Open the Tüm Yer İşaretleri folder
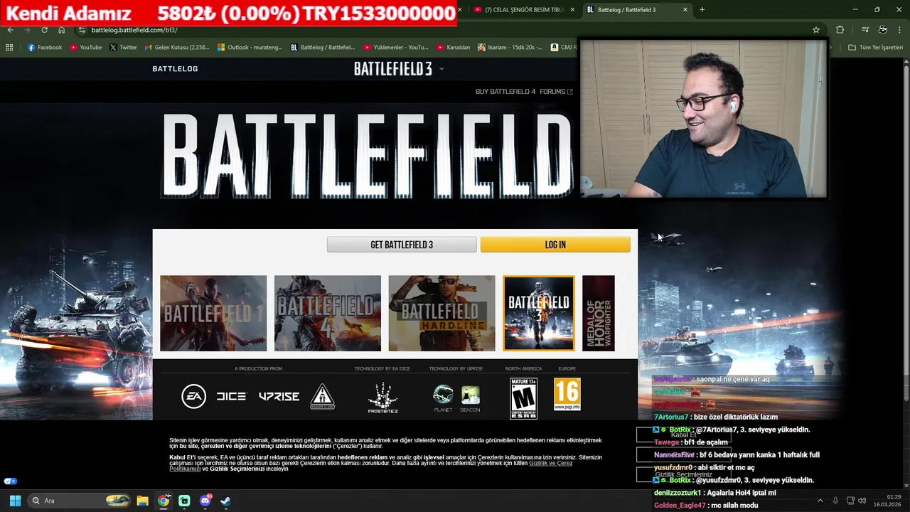This screenshot has height=512, width=910. click(x=876, y=48)
